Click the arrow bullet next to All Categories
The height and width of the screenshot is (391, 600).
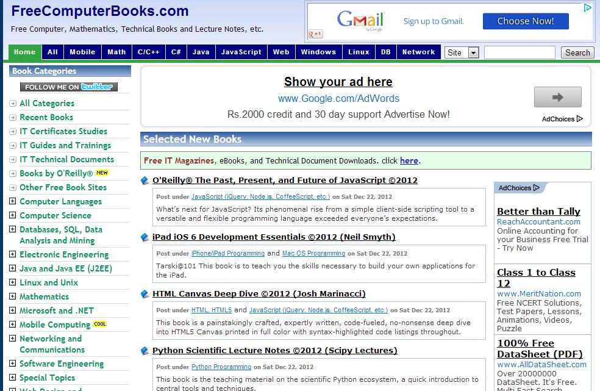[x=13, y=104]
